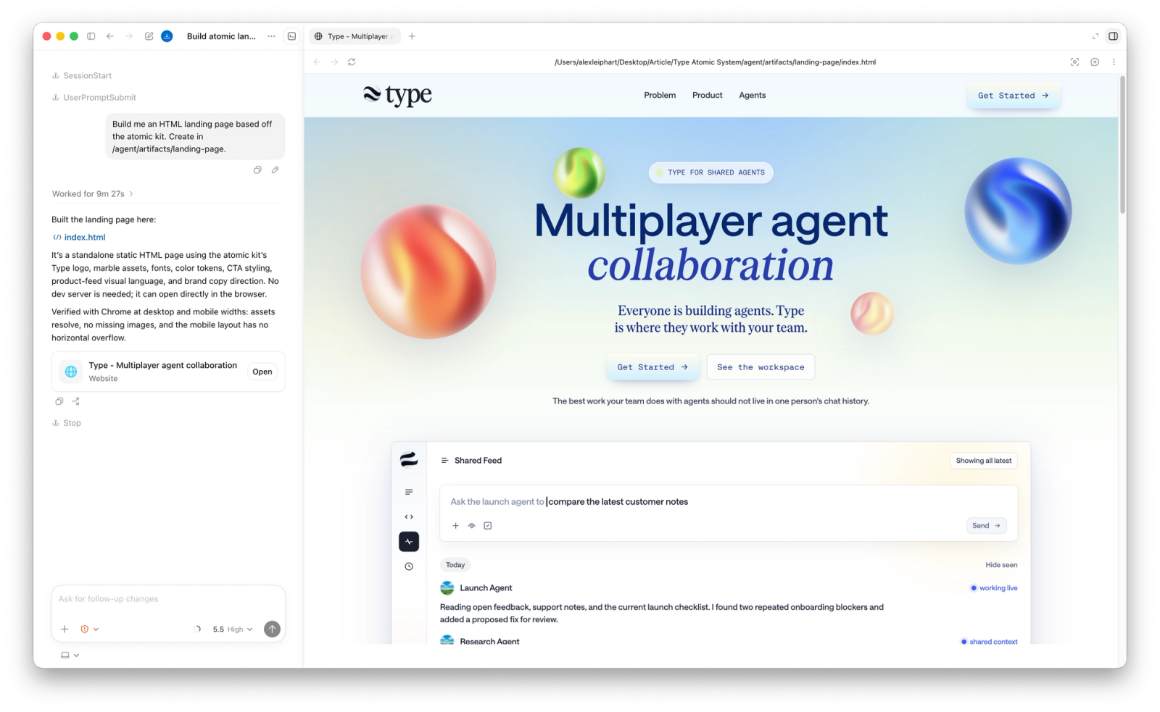This screenshot has width=1160, height=712.
Task: Toggle the right side panel icon
Action: tap(1113, 36)
